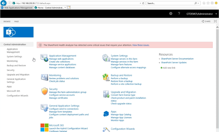Open the BROWSE ribbon tab
The height and width of the screenshot is (132, 219).
click(7, 21)
